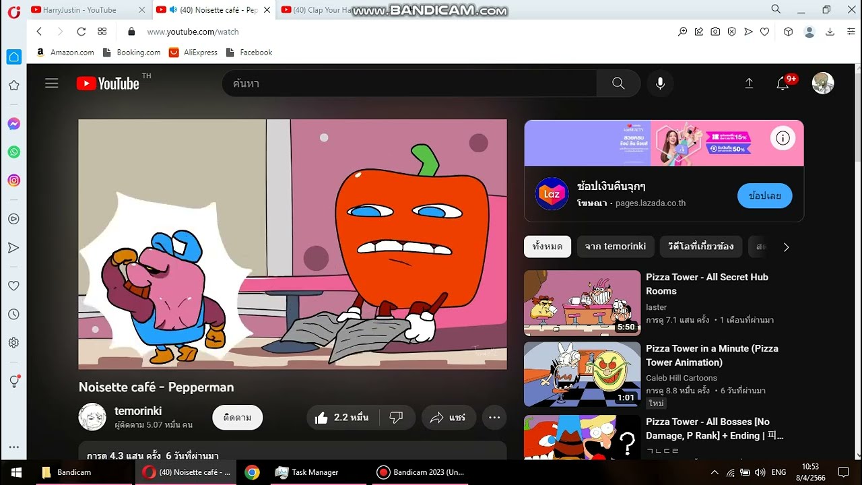The height and width of the screenshot is (485, 862).
Task: Open the browser Downloads icon
Action: click(830, 32)
